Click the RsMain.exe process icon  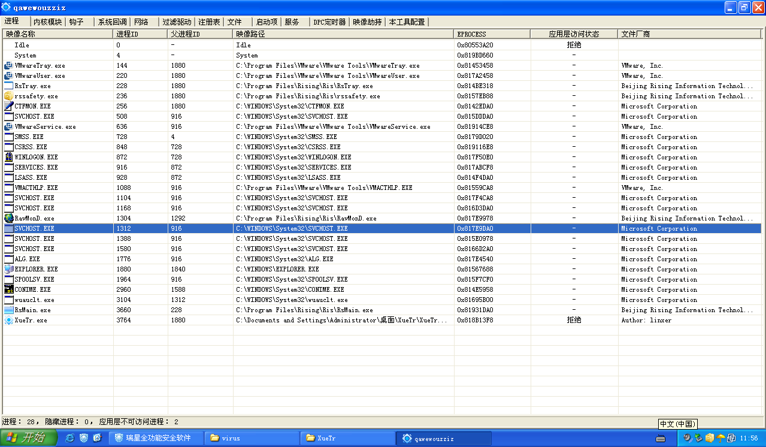click(x=8, y=310)
